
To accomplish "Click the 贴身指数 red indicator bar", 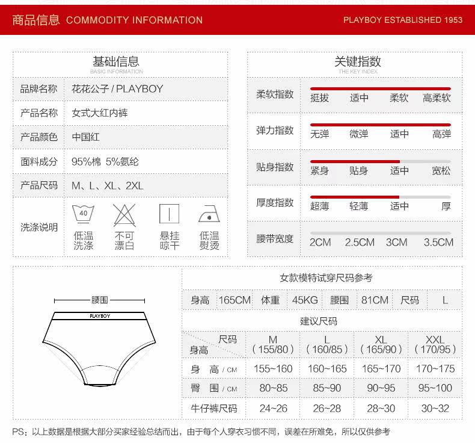I will click(x=355, y=161).
